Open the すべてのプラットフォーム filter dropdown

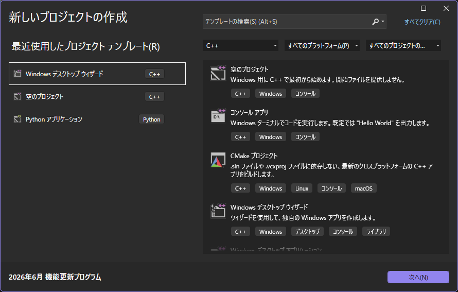(322, 46)
